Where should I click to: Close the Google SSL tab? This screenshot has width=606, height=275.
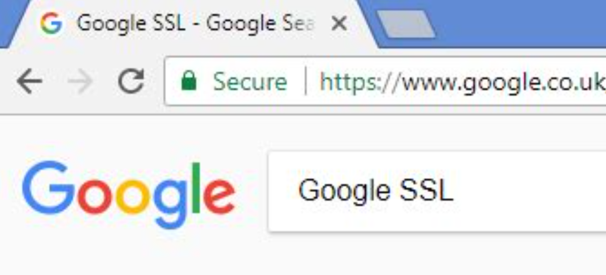[x=339, y=24]
